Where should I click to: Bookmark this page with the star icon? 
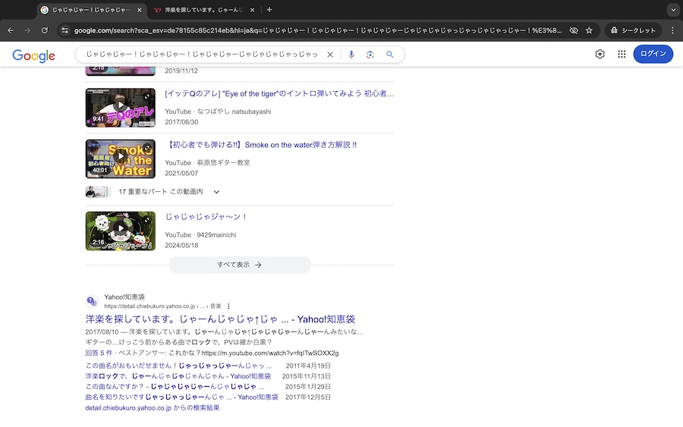[589, 30]
